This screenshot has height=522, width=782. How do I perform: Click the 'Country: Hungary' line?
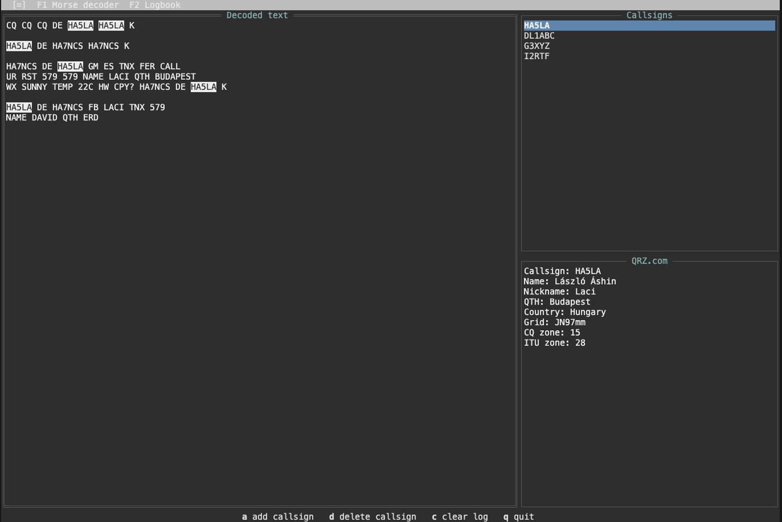pyautogui.click(x=565, y=312)
